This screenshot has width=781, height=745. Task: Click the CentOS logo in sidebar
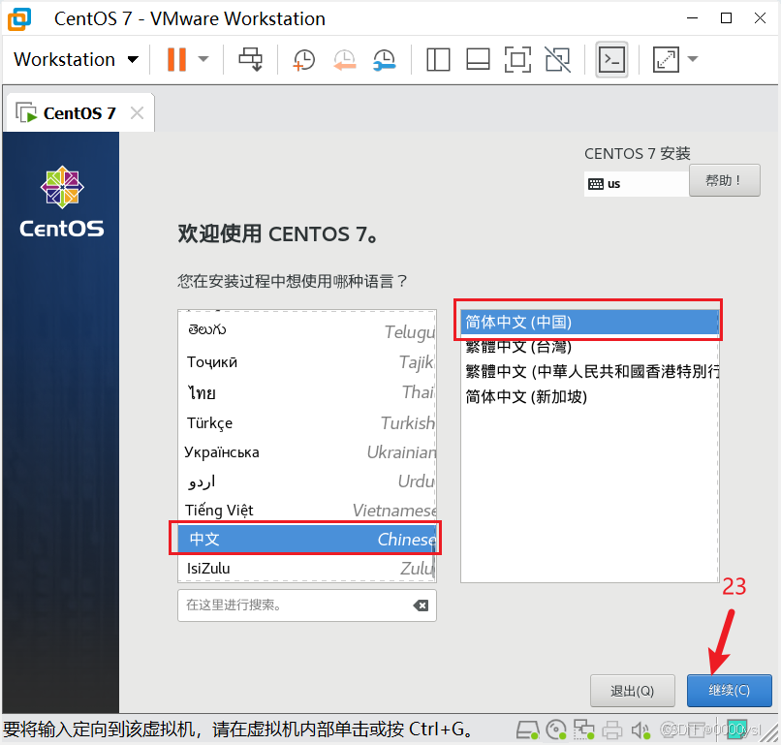pyautogui.click(x=62, y=202)
